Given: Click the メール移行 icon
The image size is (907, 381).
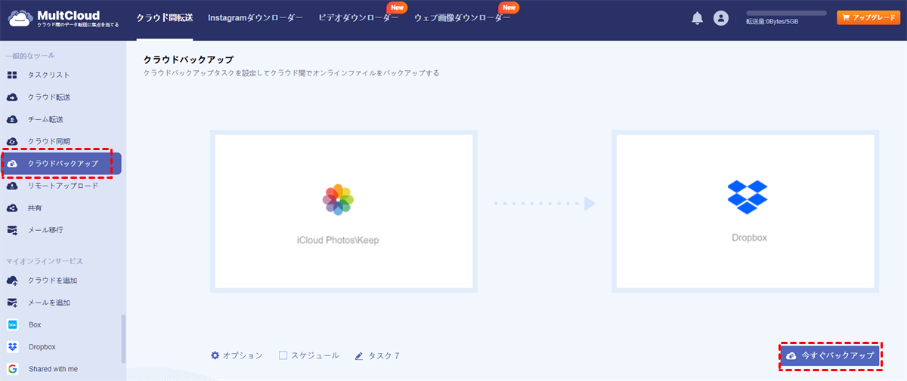Looking at the screenshot, I should click(x=12, y=229).
